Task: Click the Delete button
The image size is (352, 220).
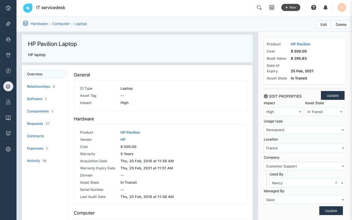Action: point(341,24)
